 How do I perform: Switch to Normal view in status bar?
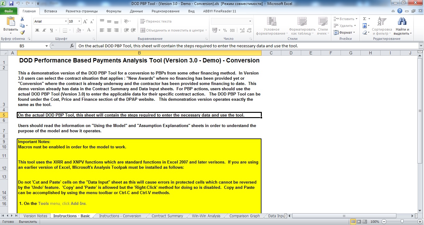[x=353, y=222]
